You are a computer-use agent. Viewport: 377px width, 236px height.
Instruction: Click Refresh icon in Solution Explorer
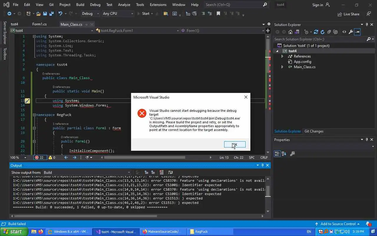pyautogui.click(x=323, y=32)
